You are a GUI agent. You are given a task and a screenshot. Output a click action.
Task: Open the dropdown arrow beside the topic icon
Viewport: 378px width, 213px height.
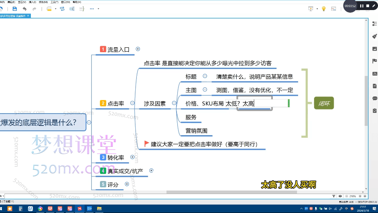coord(55,9)
